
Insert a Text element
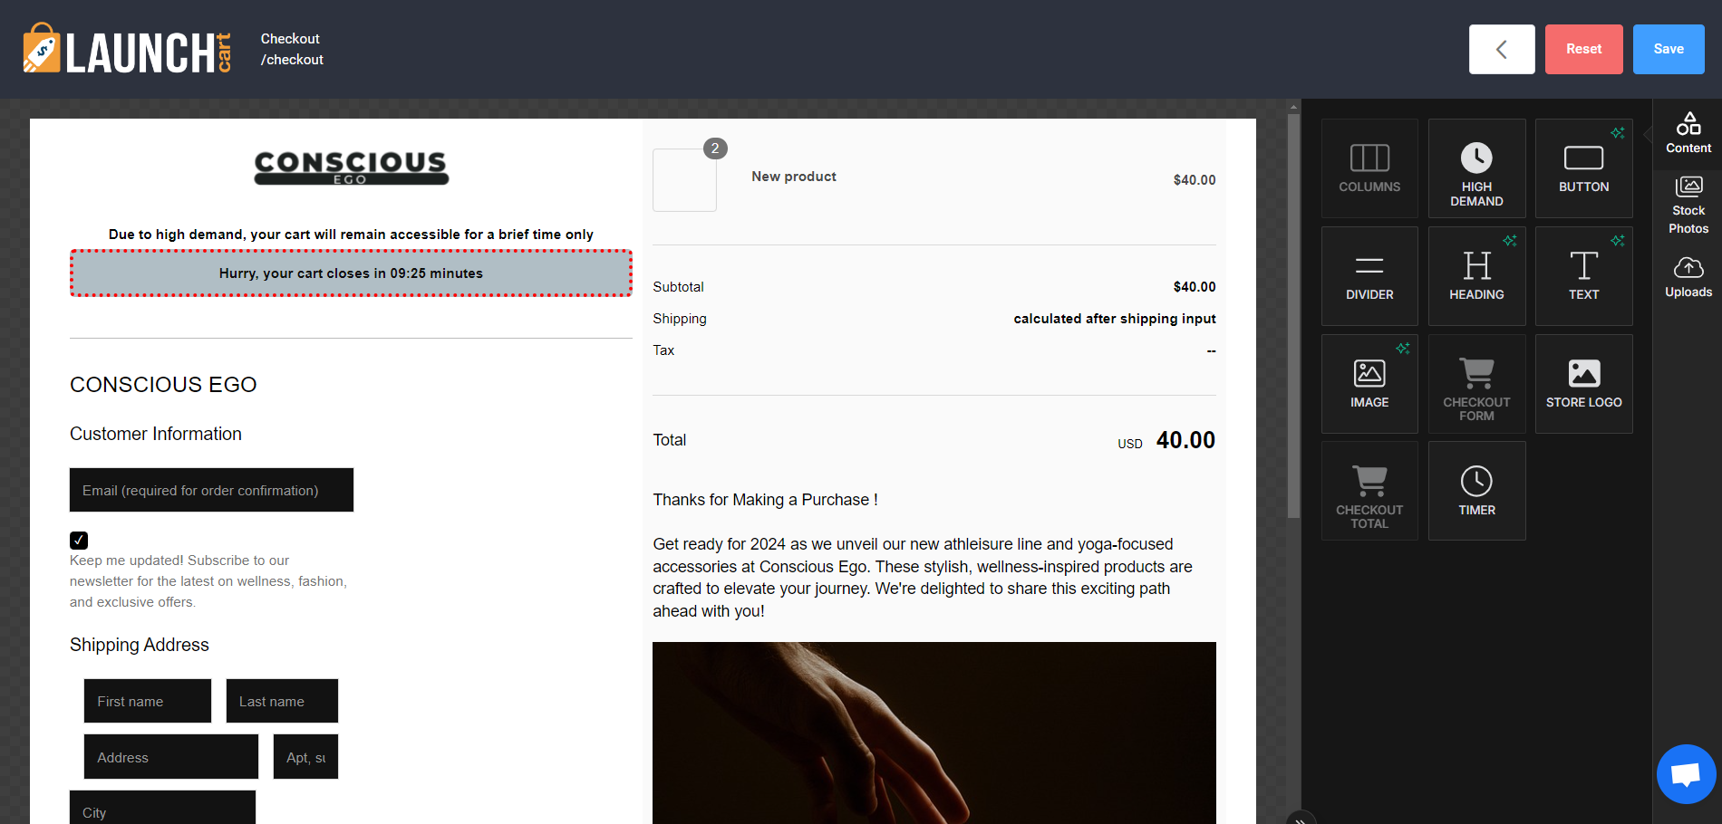(x=1583, y=276)
